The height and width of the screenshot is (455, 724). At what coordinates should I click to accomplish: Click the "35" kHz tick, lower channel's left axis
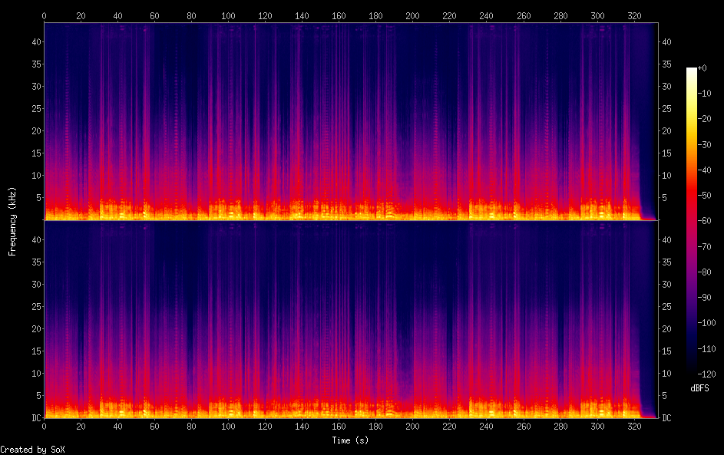(x=37, y=262)
